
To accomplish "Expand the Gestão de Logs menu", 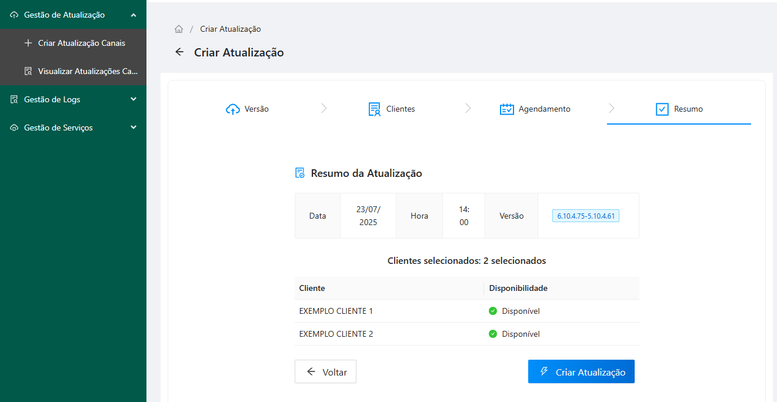I will 134,99.
